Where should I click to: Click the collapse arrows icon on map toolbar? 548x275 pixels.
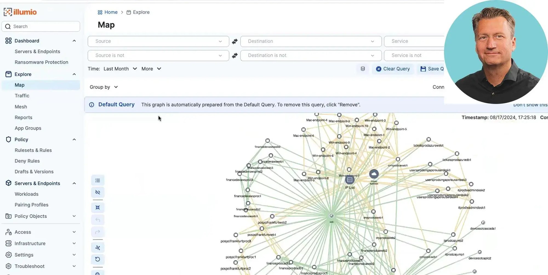coord(98,208)
